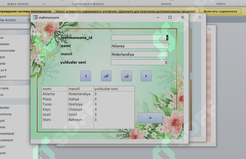Close the window behind mehmonxona form
This screenshot has height=159, width=246.
tap(200, 17)
